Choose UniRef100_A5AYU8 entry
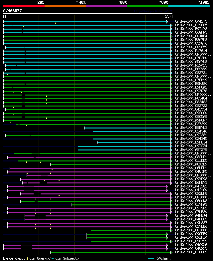This screenshot has width=213, height=261. click(x=191, y=62)
